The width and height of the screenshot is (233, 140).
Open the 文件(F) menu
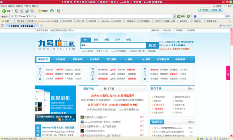(x=4, y=6)
